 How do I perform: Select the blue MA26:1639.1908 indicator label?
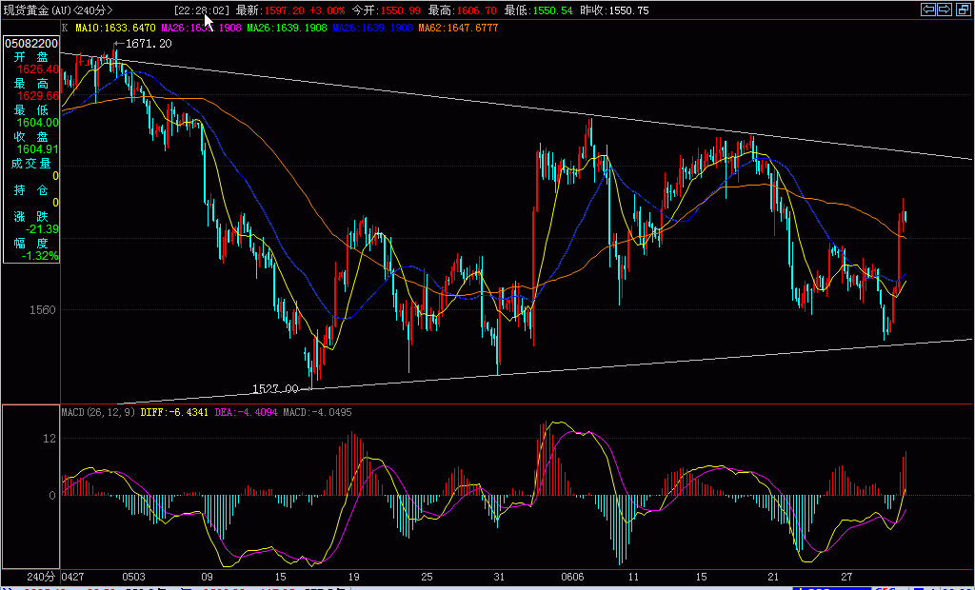click(373, 28)
